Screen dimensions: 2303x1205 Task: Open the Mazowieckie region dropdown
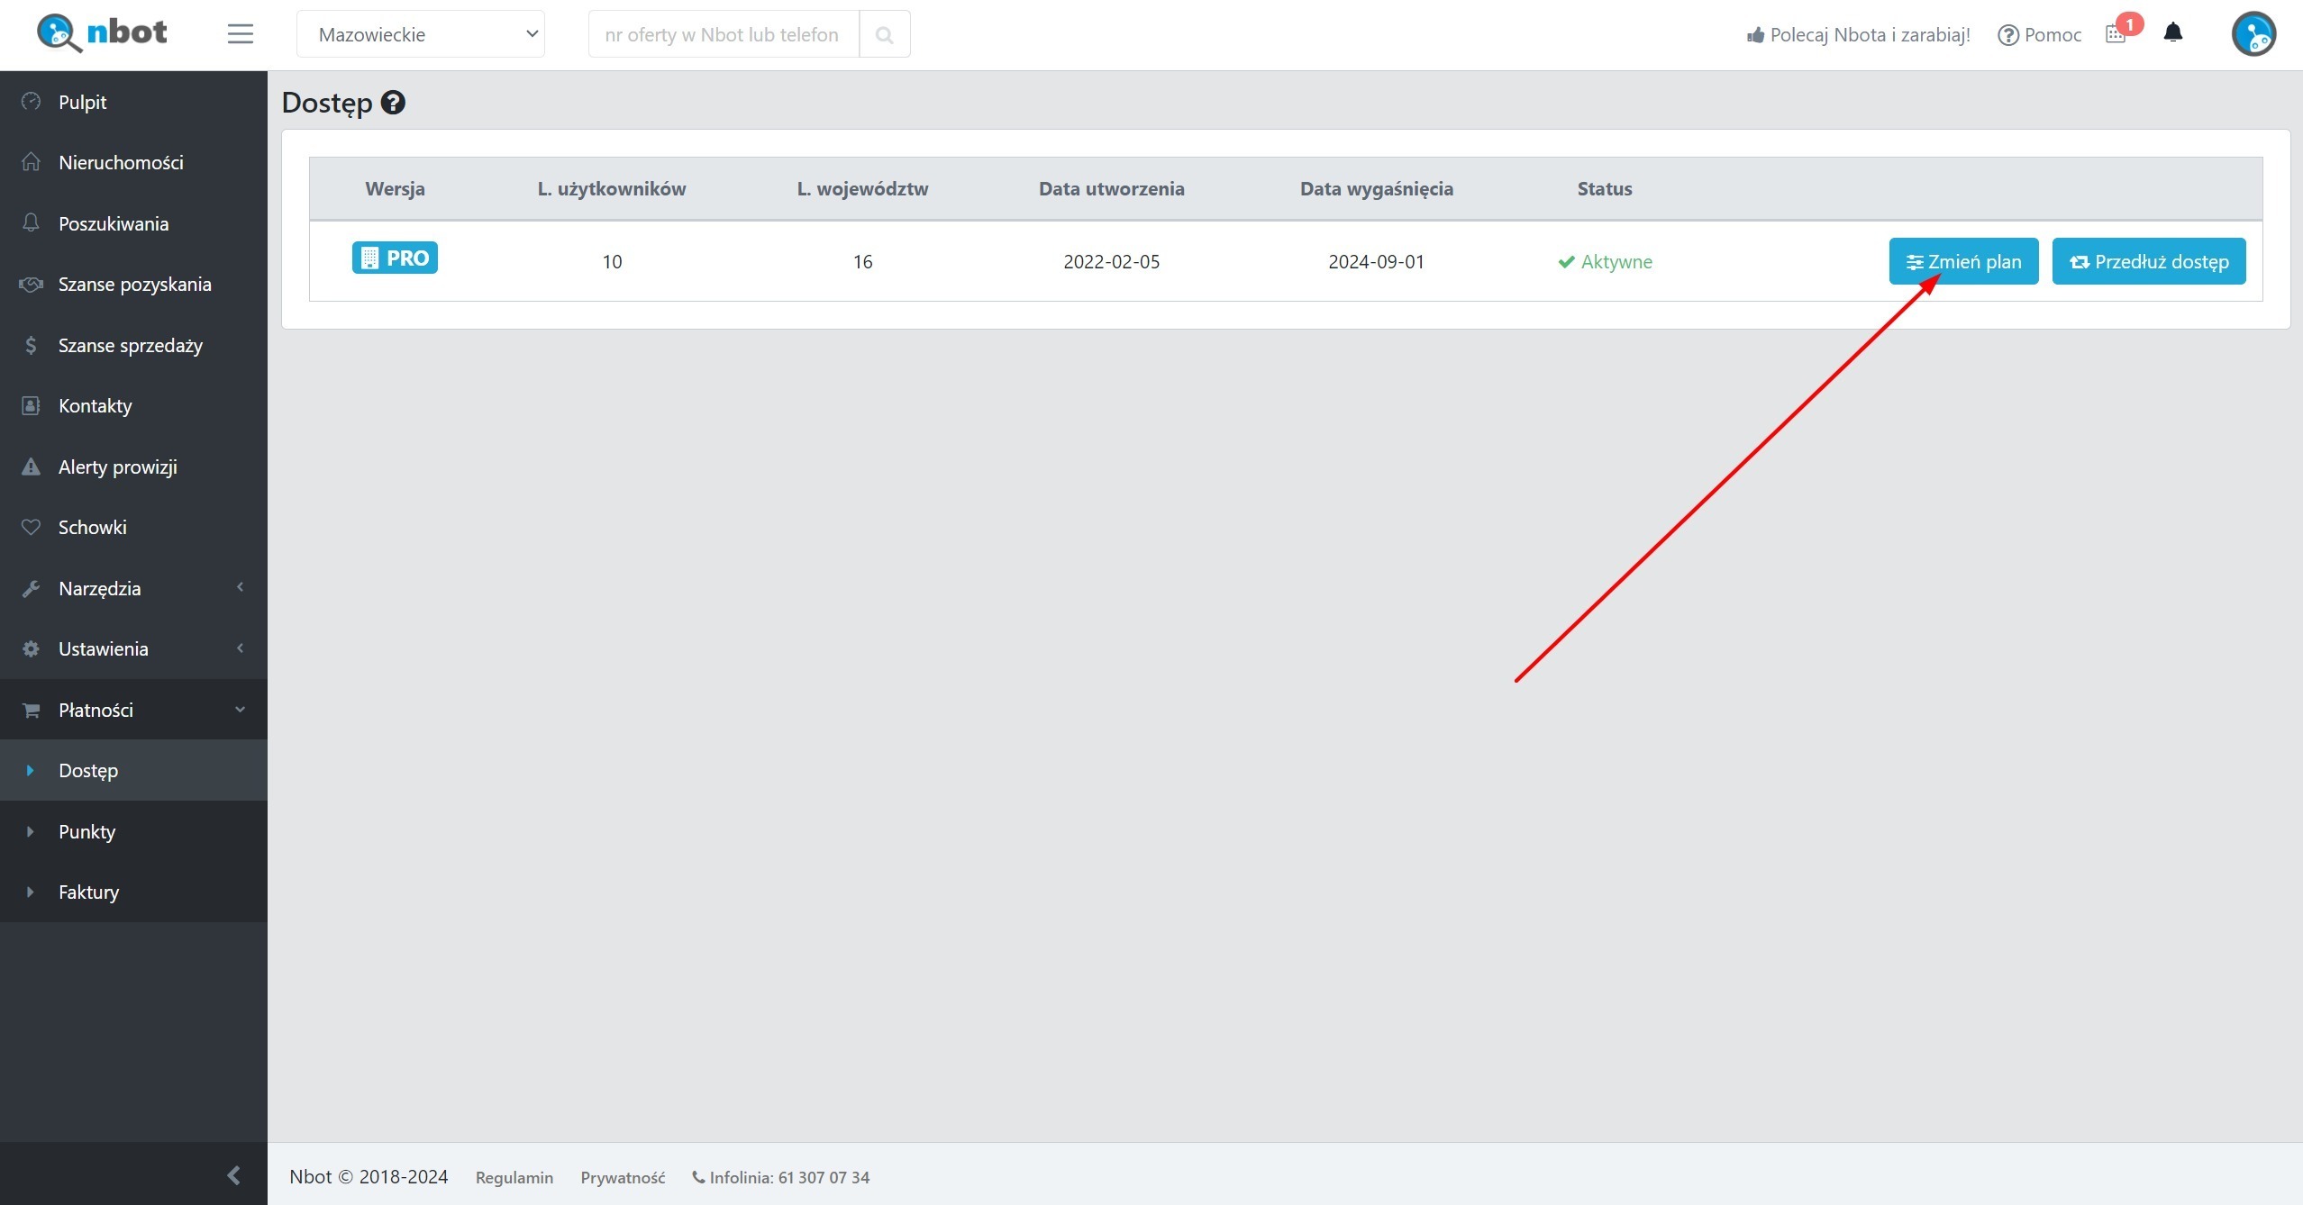pyautogui.click(x=421, y=34)
